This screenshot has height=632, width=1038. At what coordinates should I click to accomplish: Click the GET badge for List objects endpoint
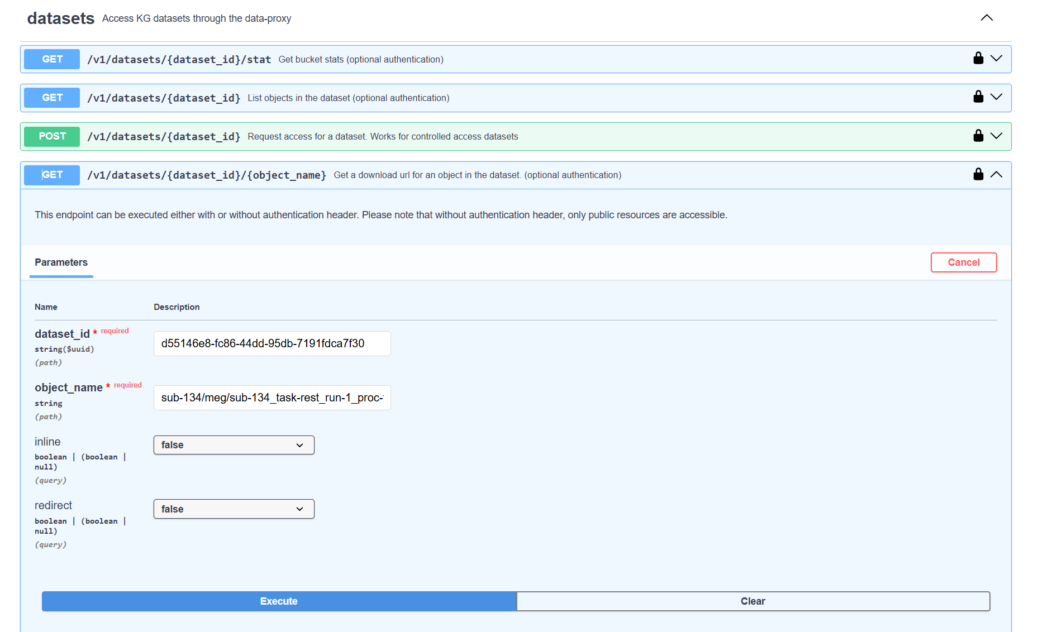(x=52, y=98)
